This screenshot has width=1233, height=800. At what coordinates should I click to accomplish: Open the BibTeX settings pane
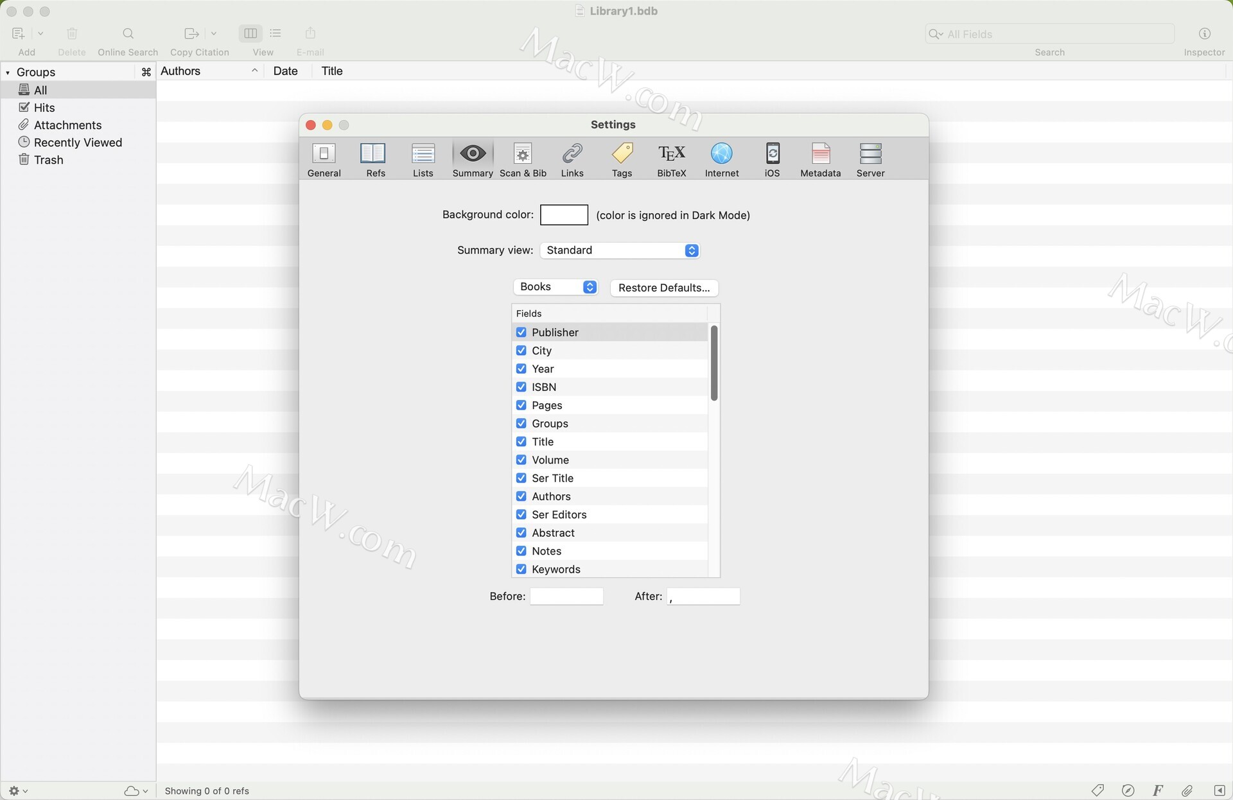coord(671,159)
